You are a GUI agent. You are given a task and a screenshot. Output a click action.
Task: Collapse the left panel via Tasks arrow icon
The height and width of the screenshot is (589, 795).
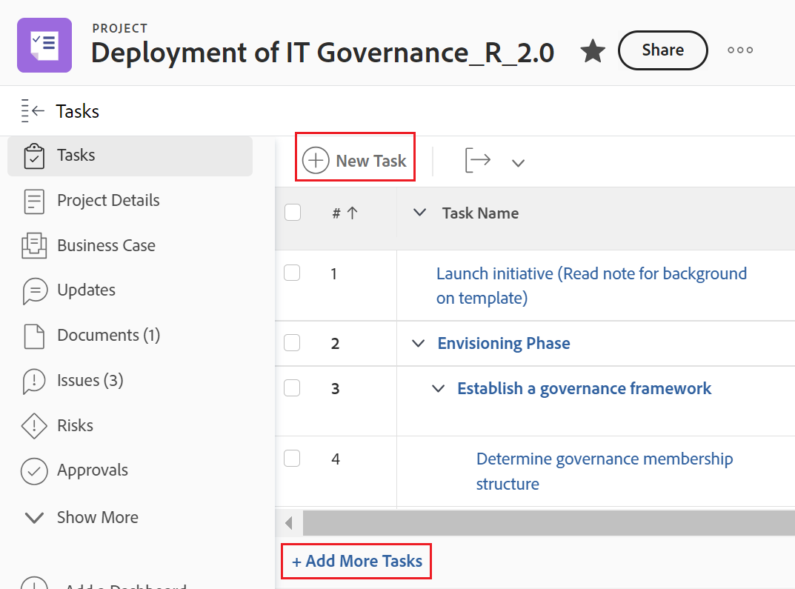click(x=34, y=111)
